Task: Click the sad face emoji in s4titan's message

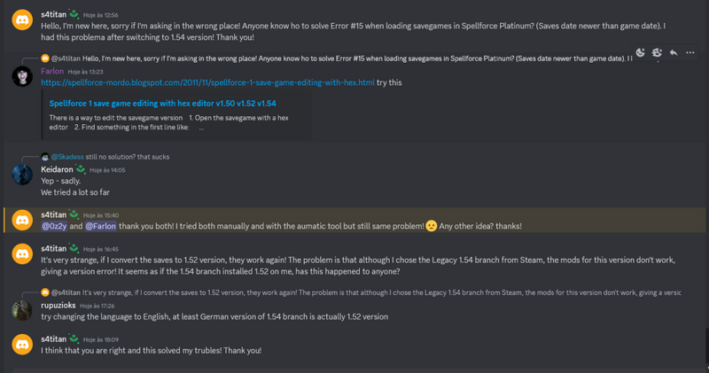Action: point(432,226)
